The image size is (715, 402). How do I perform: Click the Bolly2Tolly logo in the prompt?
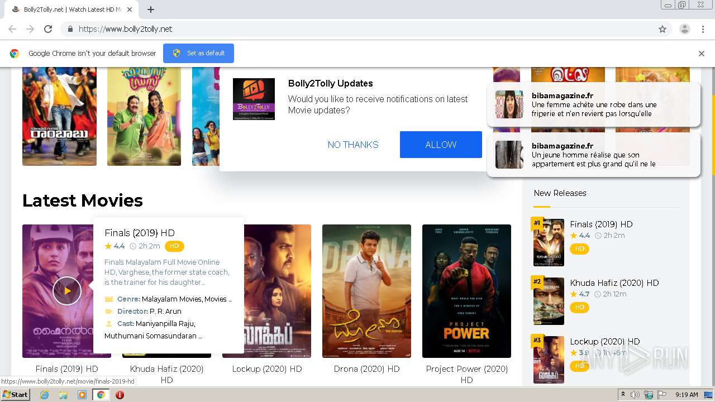(x=254, y=99)
